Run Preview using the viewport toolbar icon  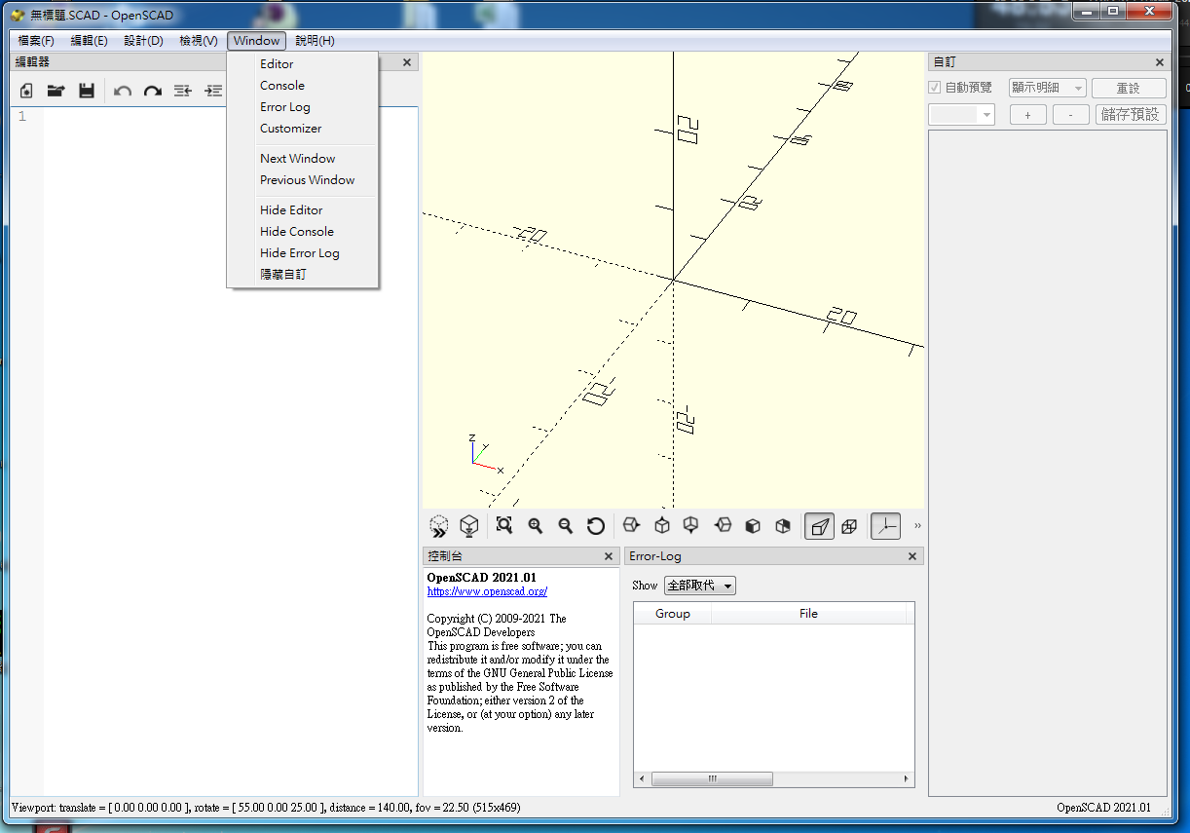(439, 526)
